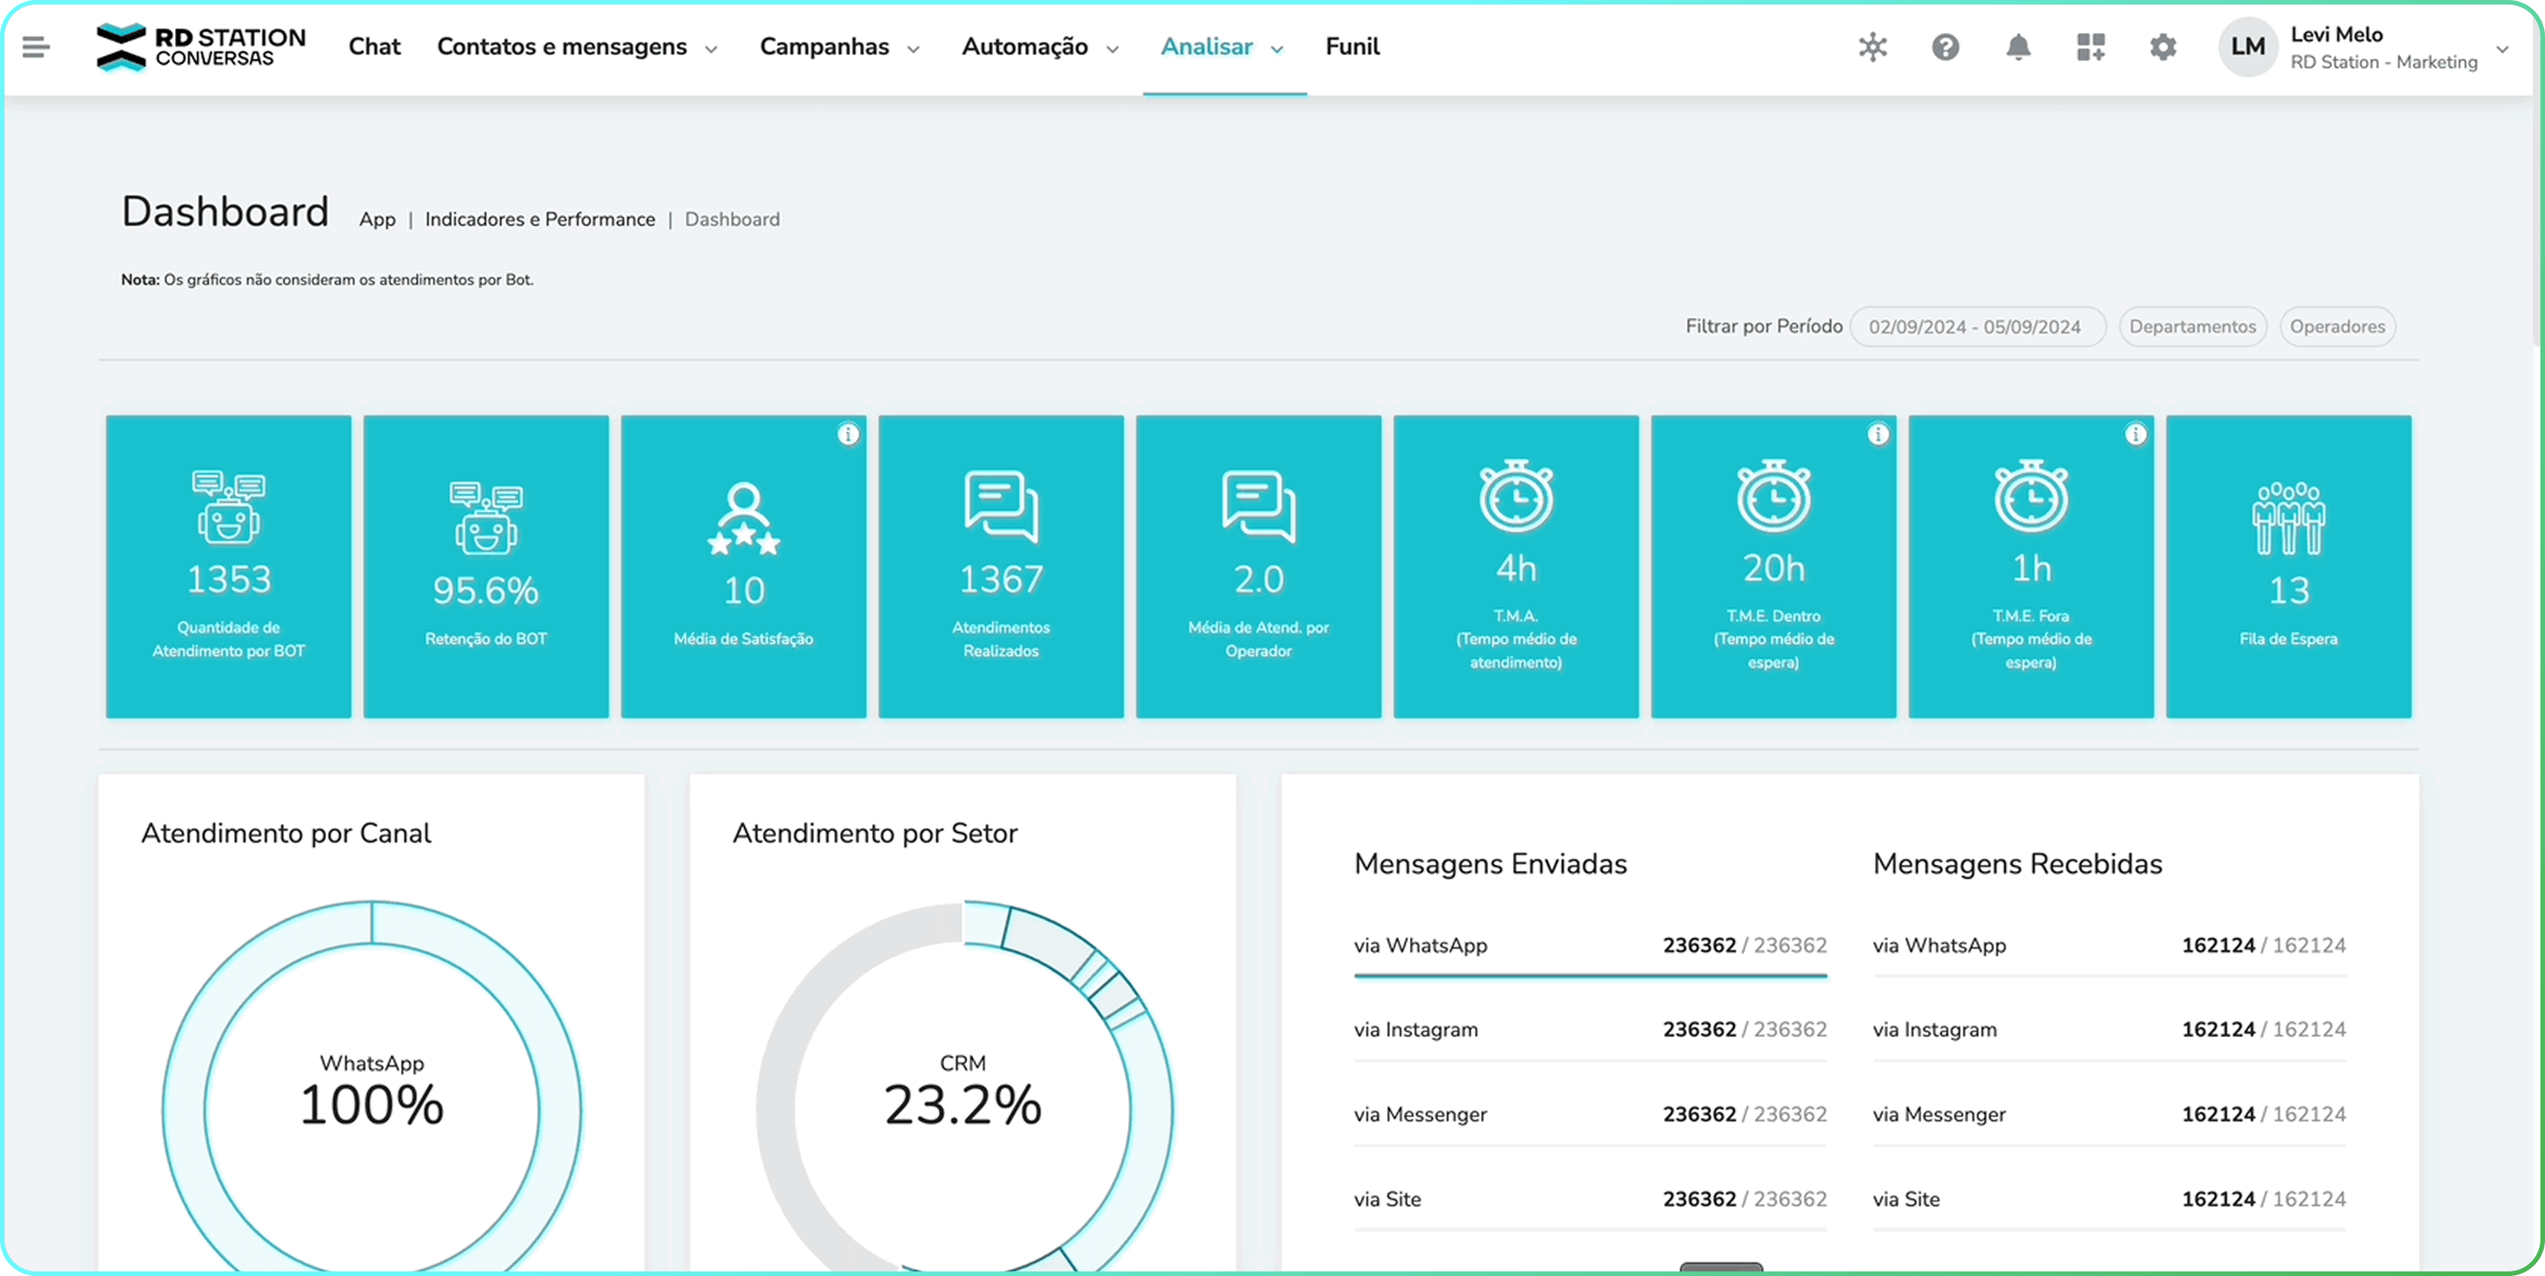Click the App breadcrumb link
This screenshot has width=2545, height=1276.
pos(377,219)
